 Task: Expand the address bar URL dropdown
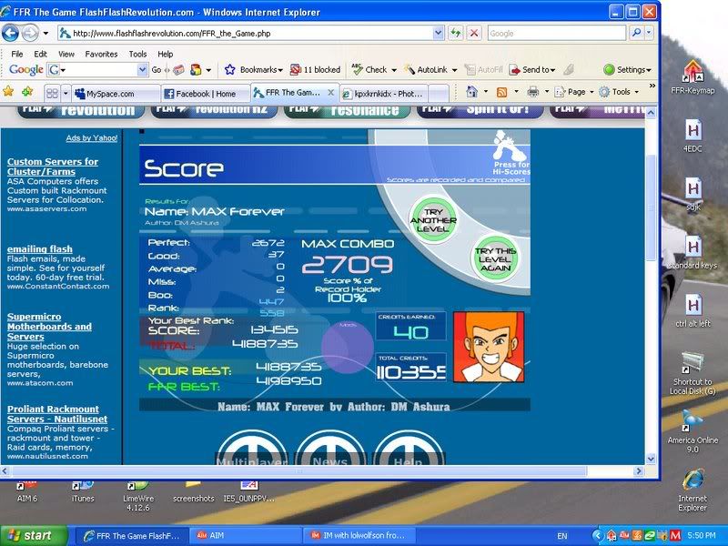click(x=438, y=33)
